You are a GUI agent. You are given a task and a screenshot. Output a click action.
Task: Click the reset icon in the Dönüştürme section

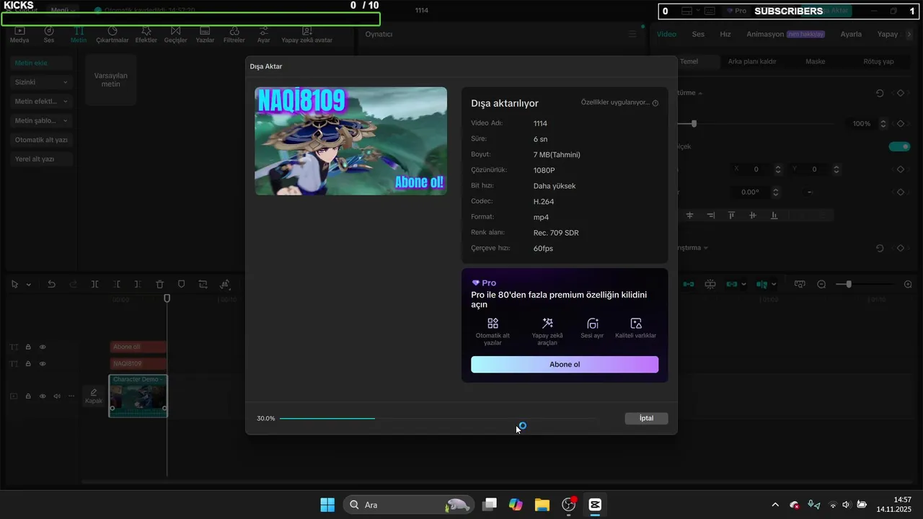coord(880,93)
